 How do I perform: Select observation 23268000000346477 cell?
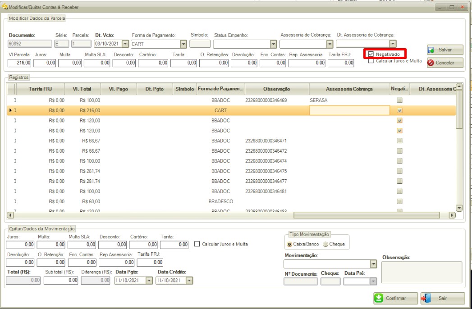coord(277,181)
